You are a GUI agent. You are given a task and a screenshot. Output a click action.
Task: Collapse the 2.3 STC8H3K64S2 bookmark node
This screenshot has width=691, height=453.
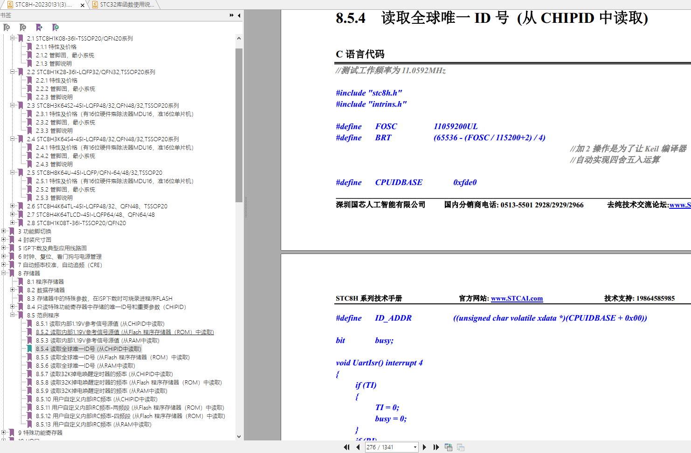(13, 105)
